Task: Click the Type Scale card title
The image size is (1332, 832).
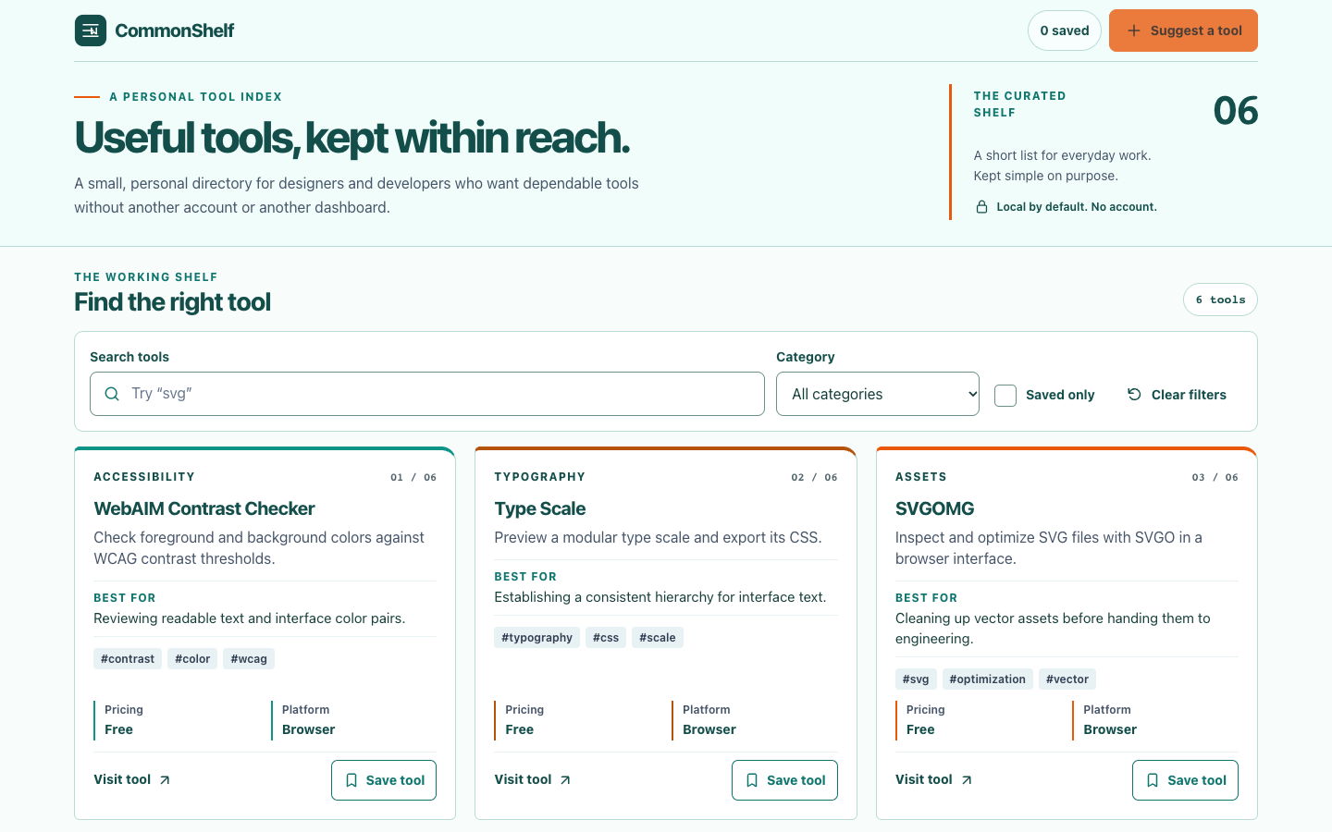Action: click(540, 508)
